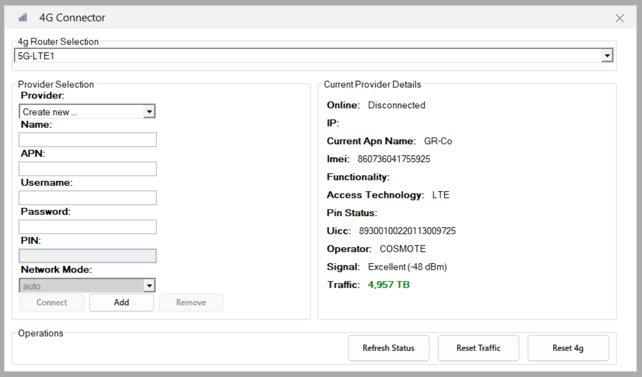Click into the APN text box
642x377 pixels.
(x=88, y=169)
